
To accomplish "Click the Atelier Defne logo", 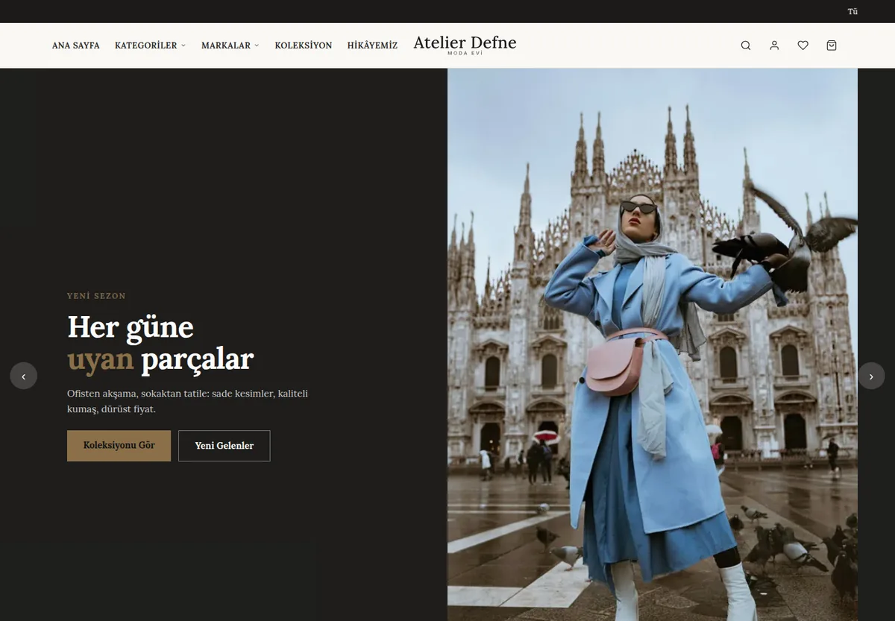I will [x=465, y=45].
